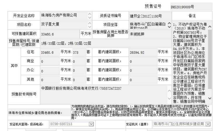Screen dimensions: 219x131
Task: Click the 其他 units count field
Action: coord(79,80)
